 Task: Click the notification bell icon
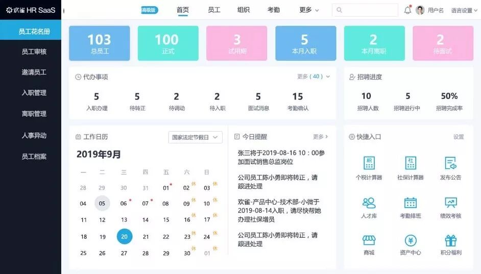pos(407,10)
